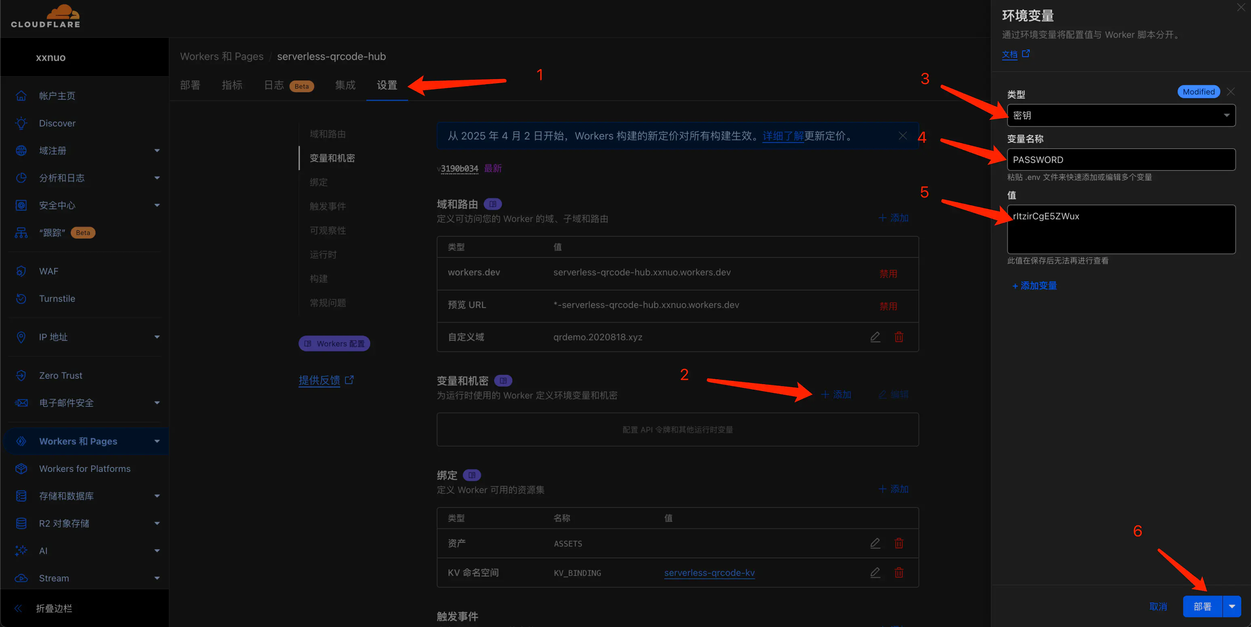
Task: Click the edit pencil for KV_BINDING
Action: pos(876,572)
